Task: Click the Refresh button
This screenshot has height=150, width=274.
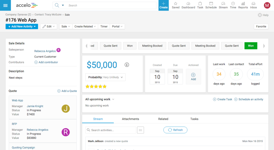Action: click(175, 130)
